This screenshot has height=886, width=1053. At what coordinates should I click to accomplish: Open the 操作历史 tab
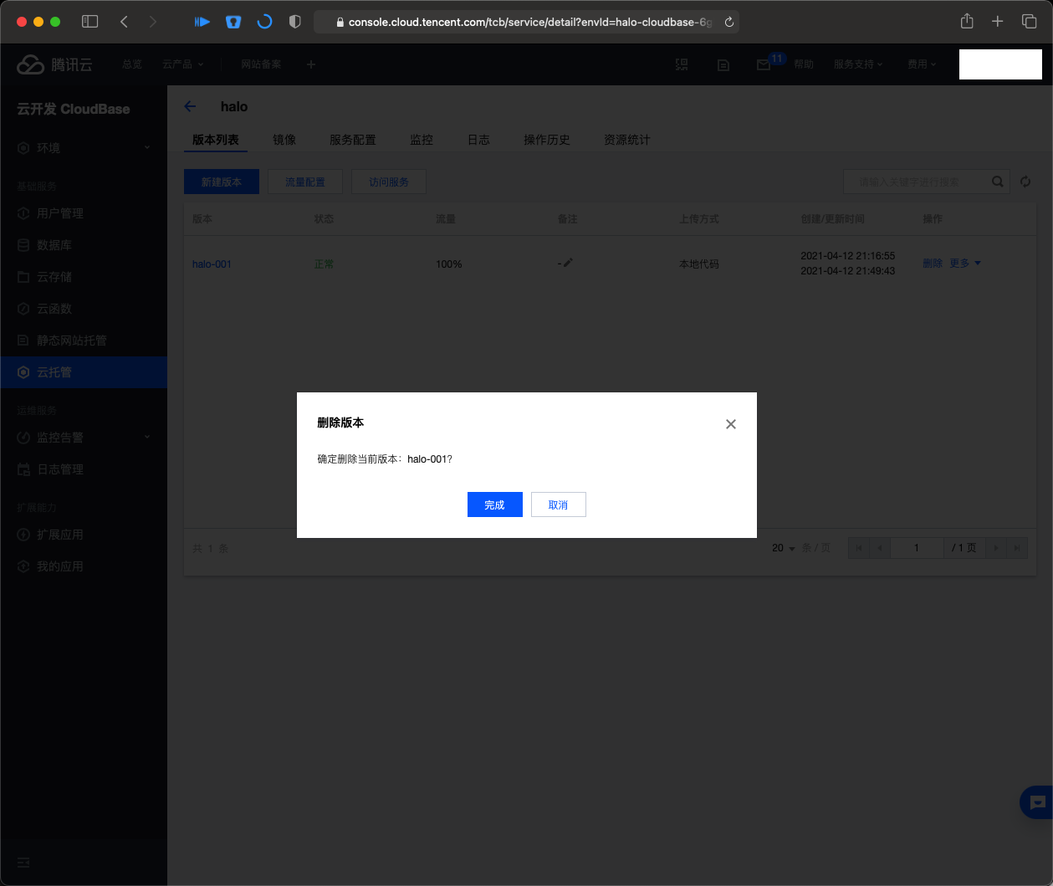tap(547, 140)
